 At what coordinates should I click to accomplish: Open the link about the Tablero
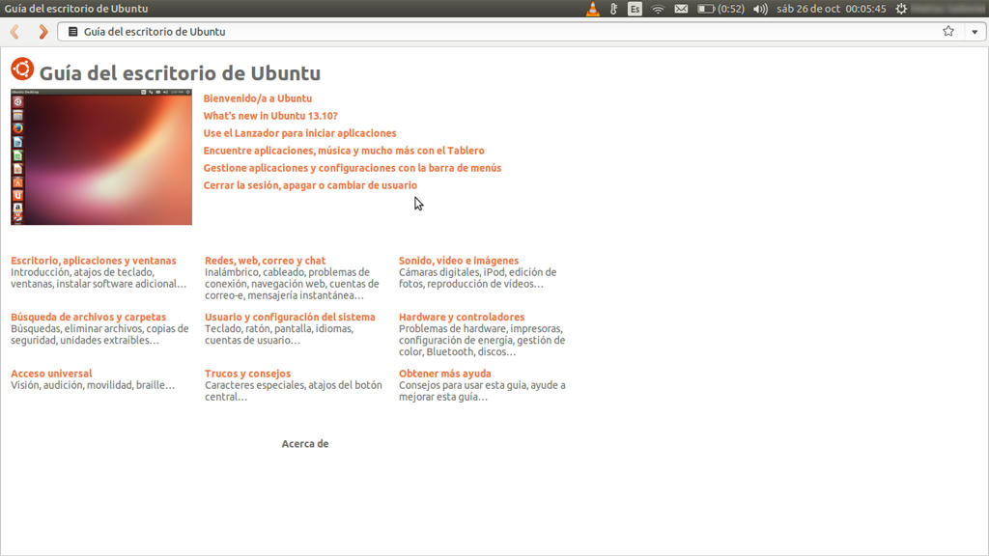coord(344,151)
